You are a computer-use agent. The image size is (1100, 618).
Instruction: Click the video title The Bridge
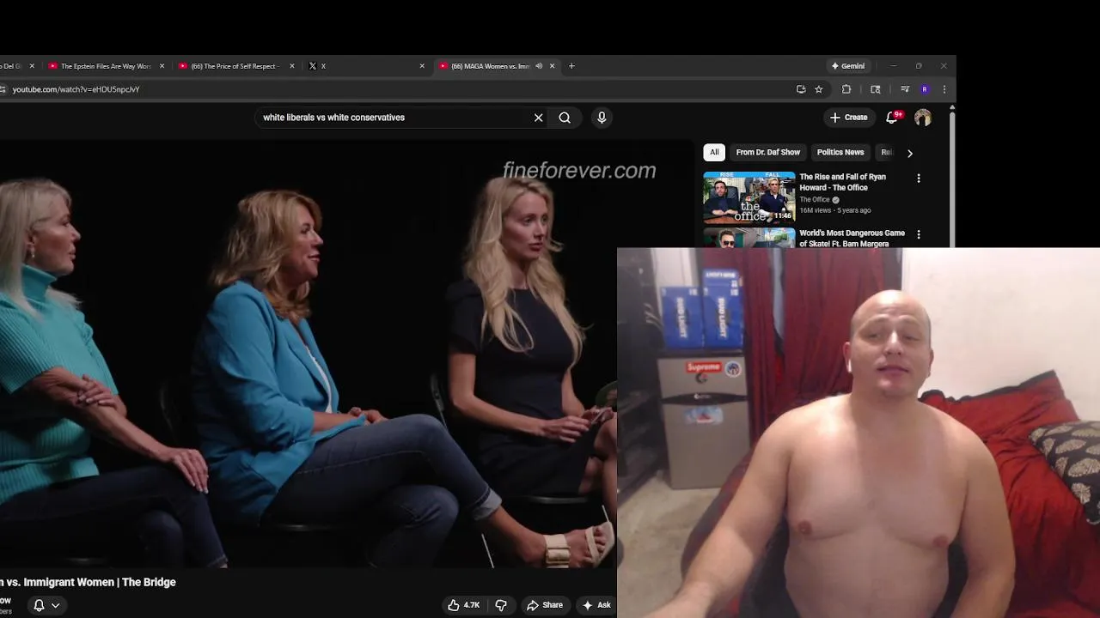(x=88, y=582)
